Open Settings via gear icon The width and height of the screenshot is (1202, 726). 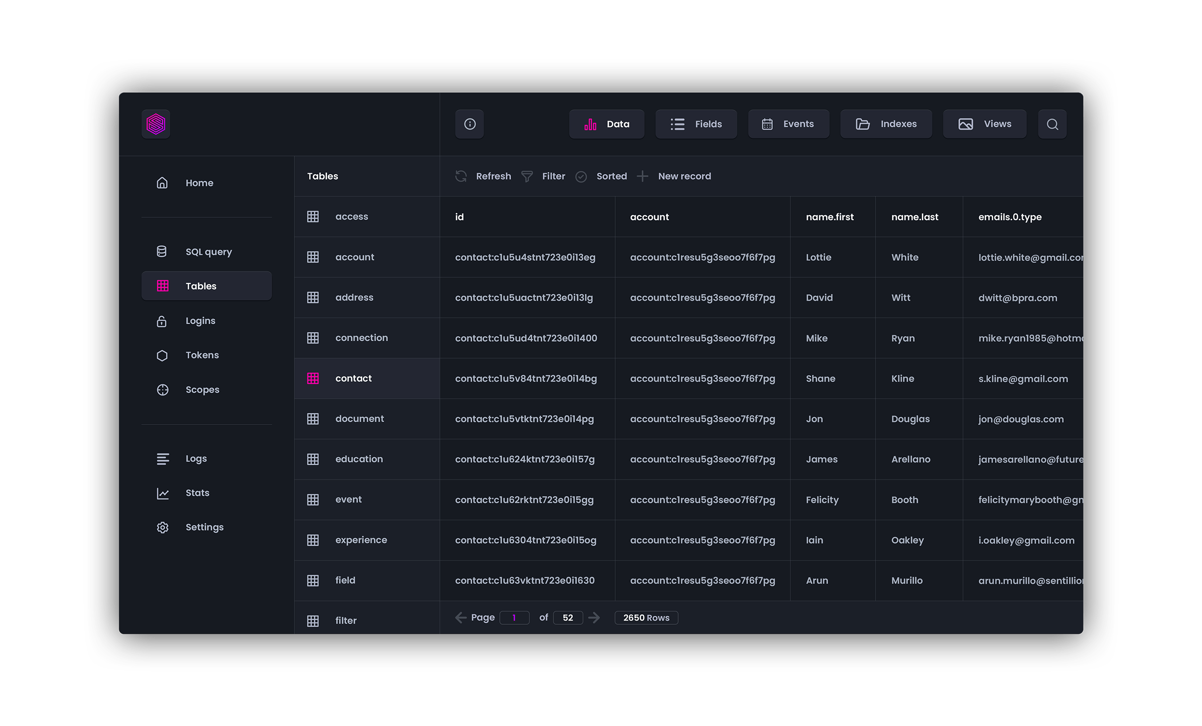coord(162,527)
